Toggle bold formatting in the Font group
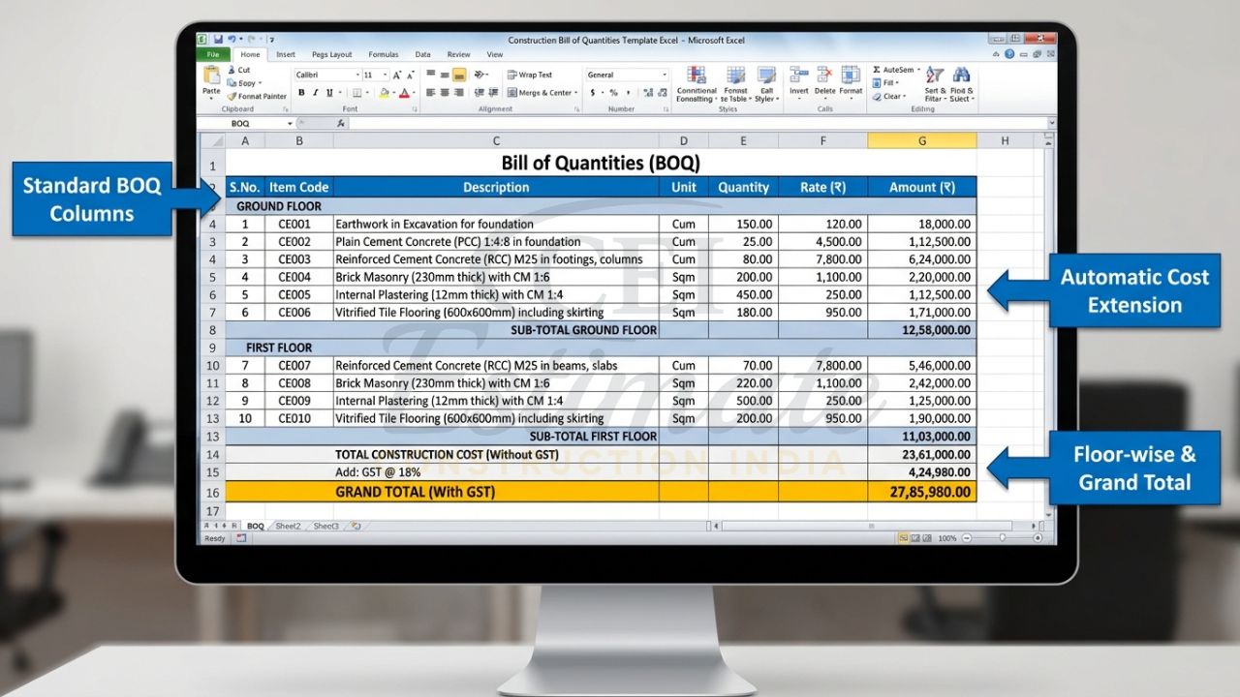1240x697 pixels. coord(302,93)
